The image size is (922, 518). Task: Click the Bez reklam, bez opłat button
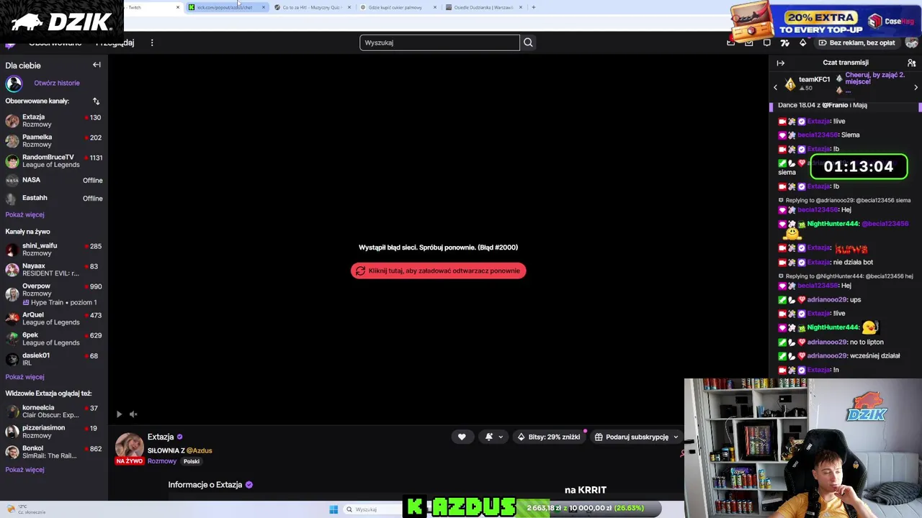pyautogui.click(x=856, y=42)
